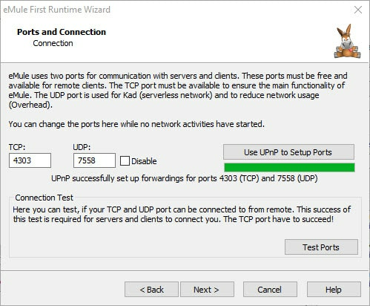Click the Connection Test group title

pyautogui.click(x=44, y=198)
